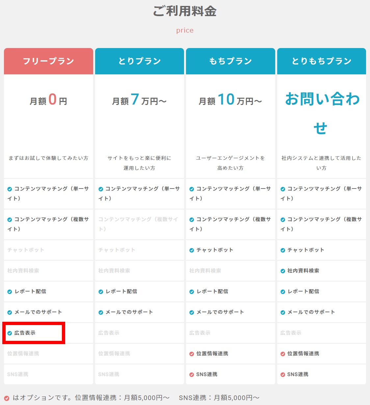Click the check icon beside 広告表示 in フリープラン

[x=10, y=333]
